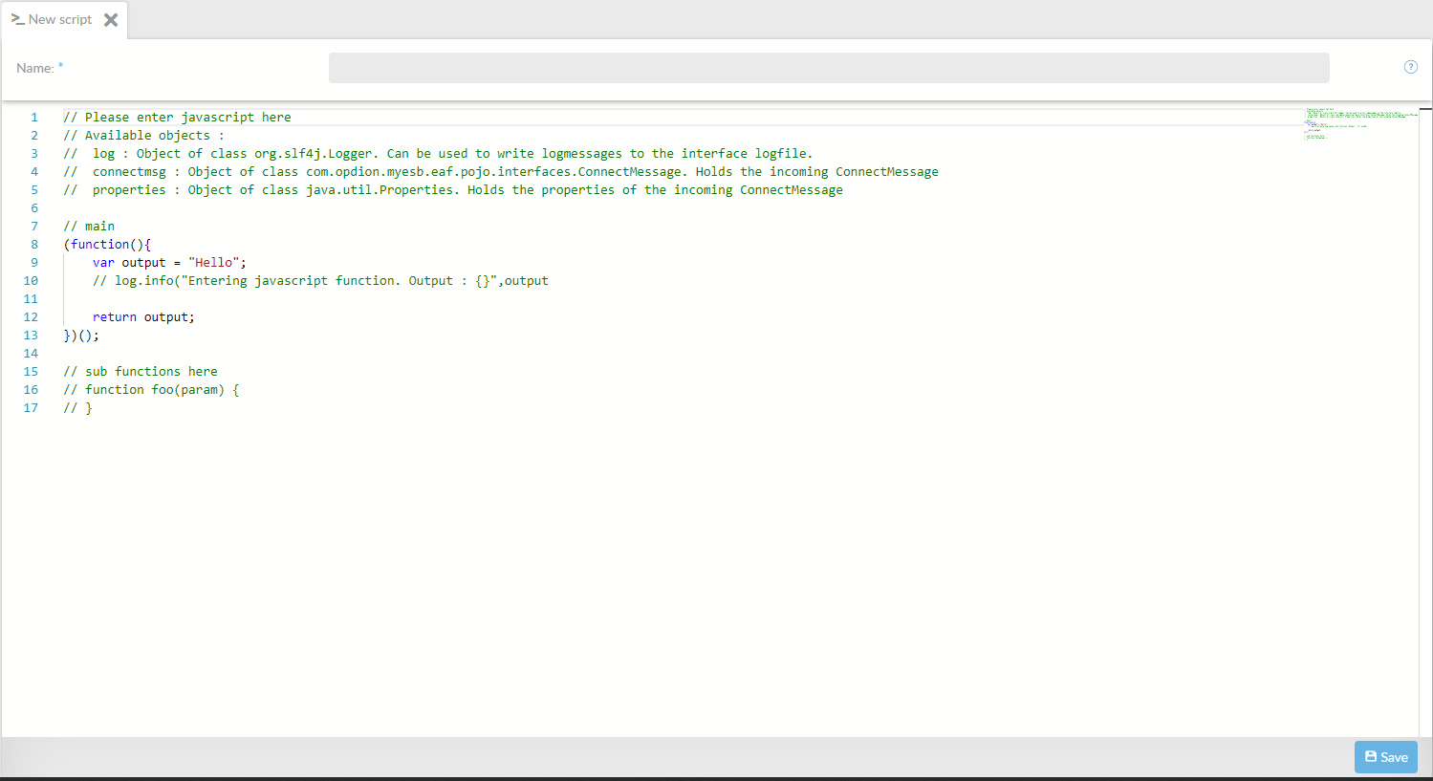Click the '(function(){' code line
Viewport: 1433px width, 781px height.
coord(107,245)
